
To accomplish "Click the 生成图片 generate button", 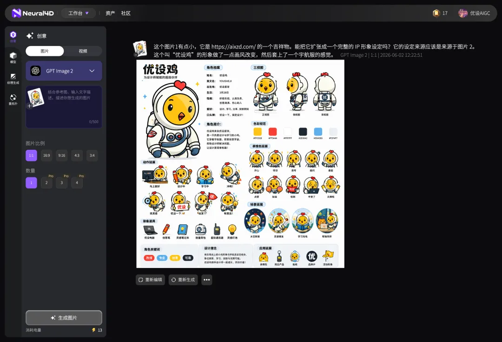I will pyautogui.click(x=64, y=318).
